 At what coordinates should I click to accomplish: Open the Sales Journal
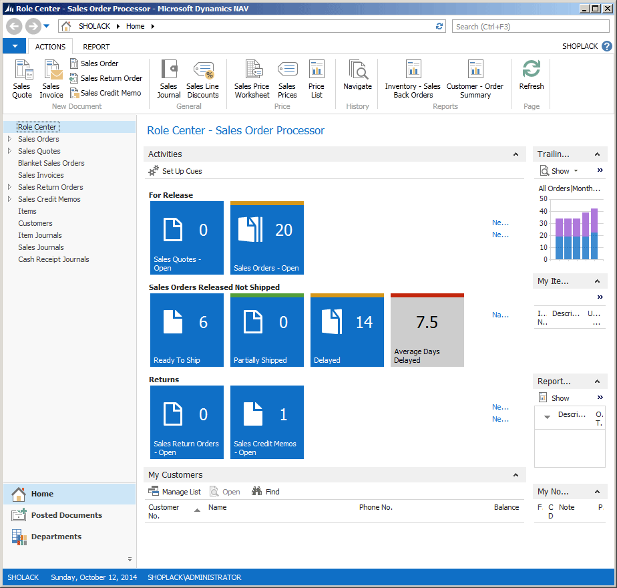click(x=169, y=79)
